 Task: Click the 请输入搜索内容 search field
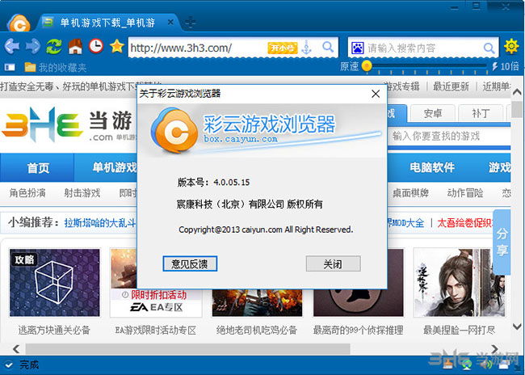click(423, 48)
